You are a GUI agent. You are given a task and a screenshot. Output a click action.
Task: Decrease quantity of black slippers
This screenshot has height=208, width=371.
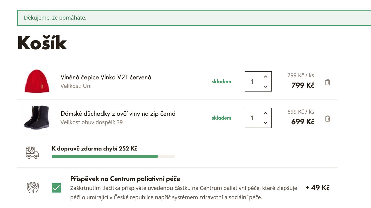coord(266,123)
